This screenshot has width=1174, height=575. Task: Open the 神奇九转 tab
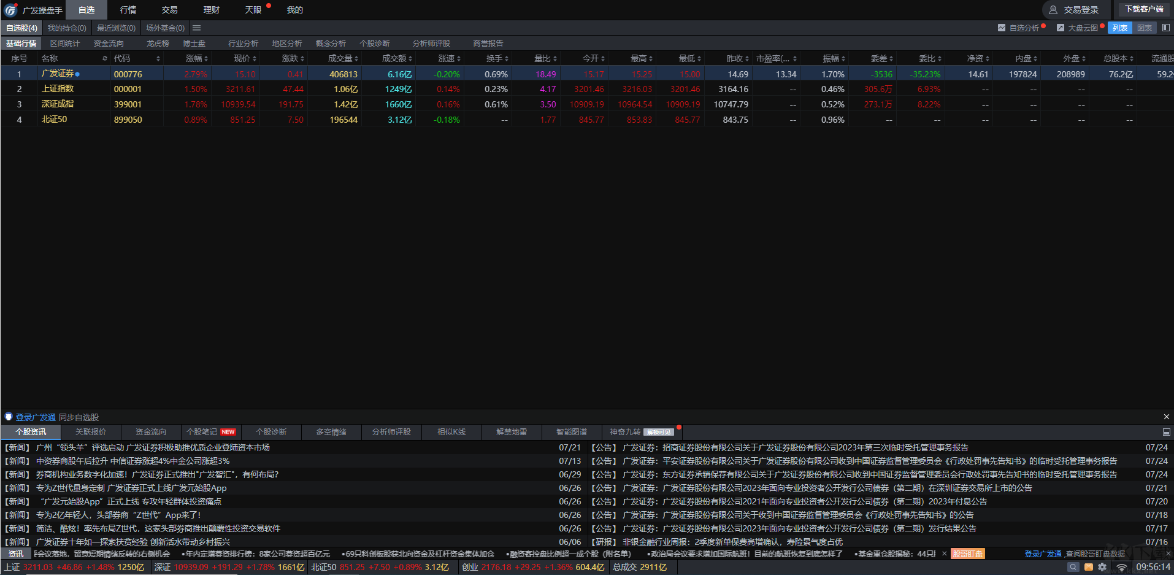[641, 432]
